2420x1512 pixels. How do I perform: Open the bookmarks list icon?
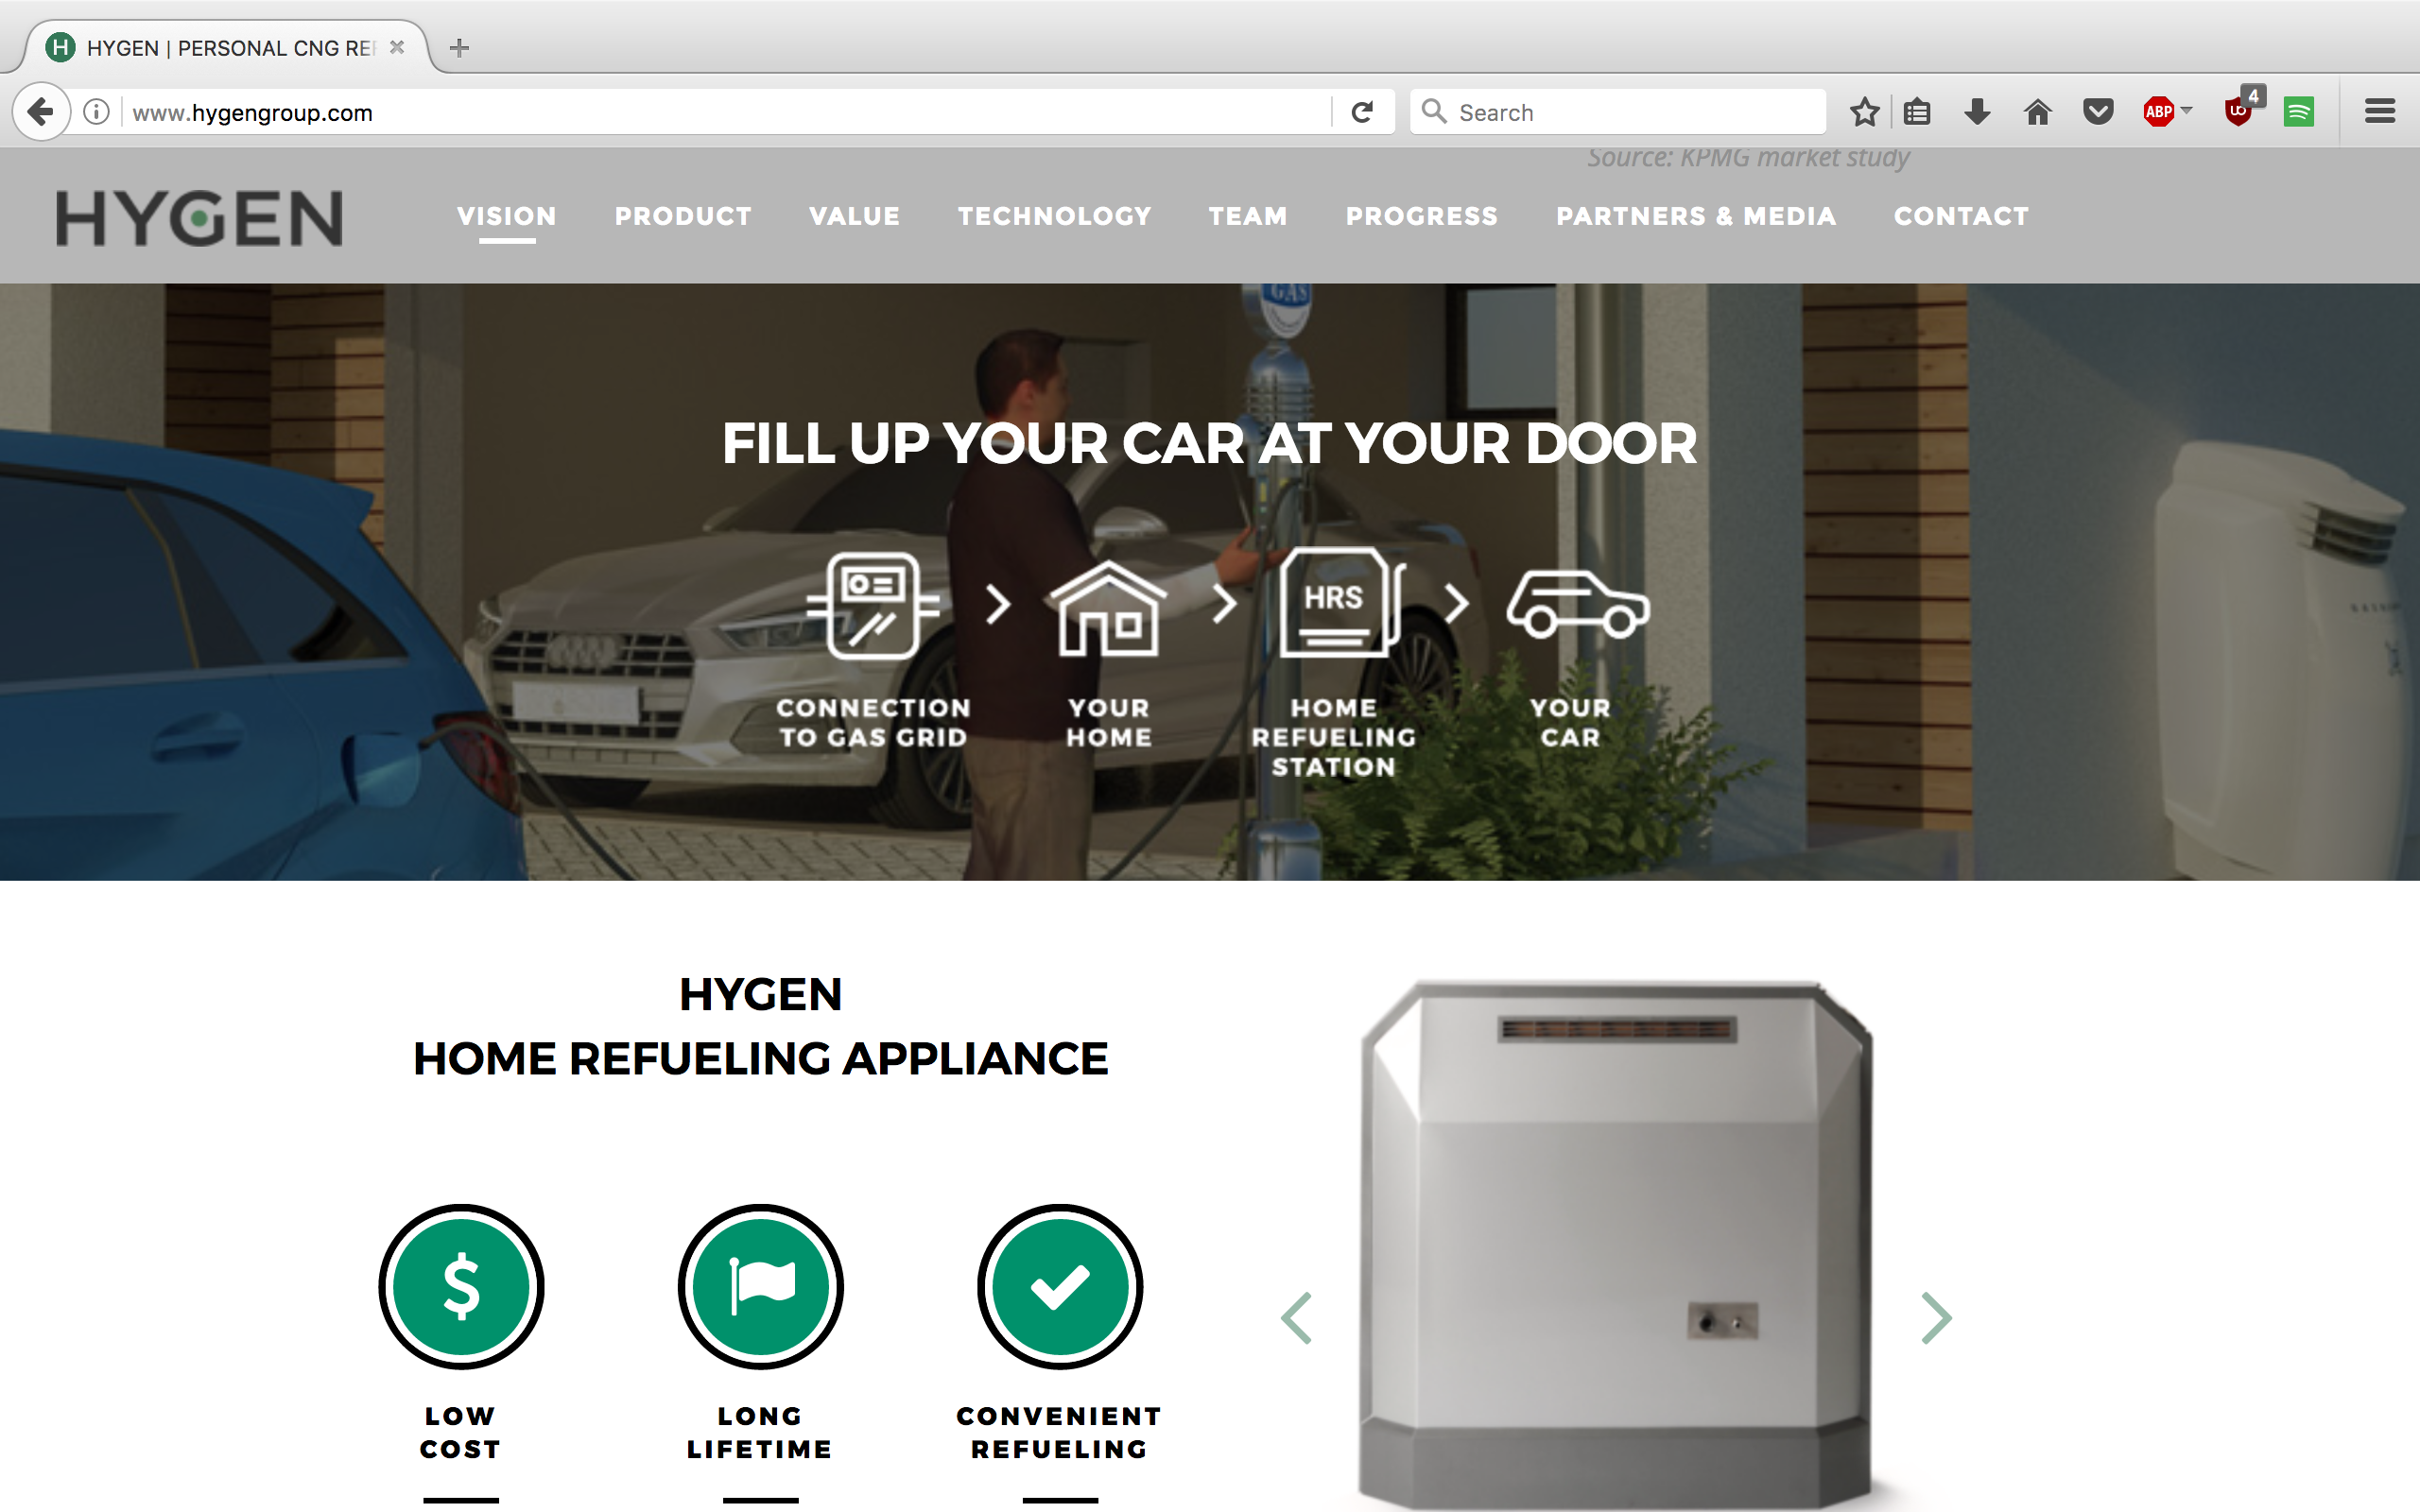[1917, 112]
